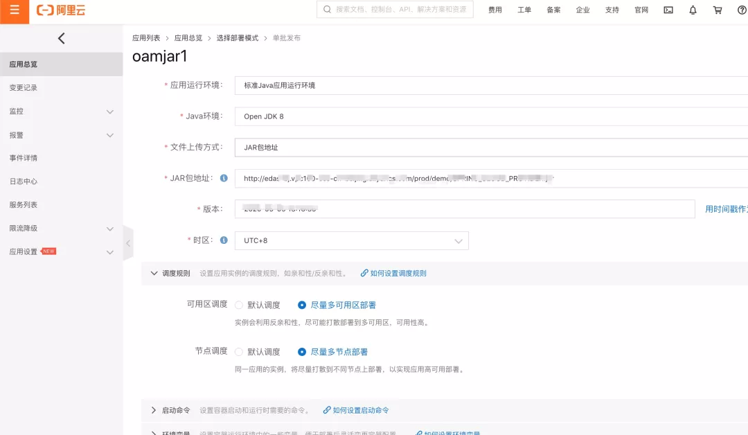Open the Cloud Shell terminal icon
This screenshot has height=435, width=748.
click(x=668, y=10)
